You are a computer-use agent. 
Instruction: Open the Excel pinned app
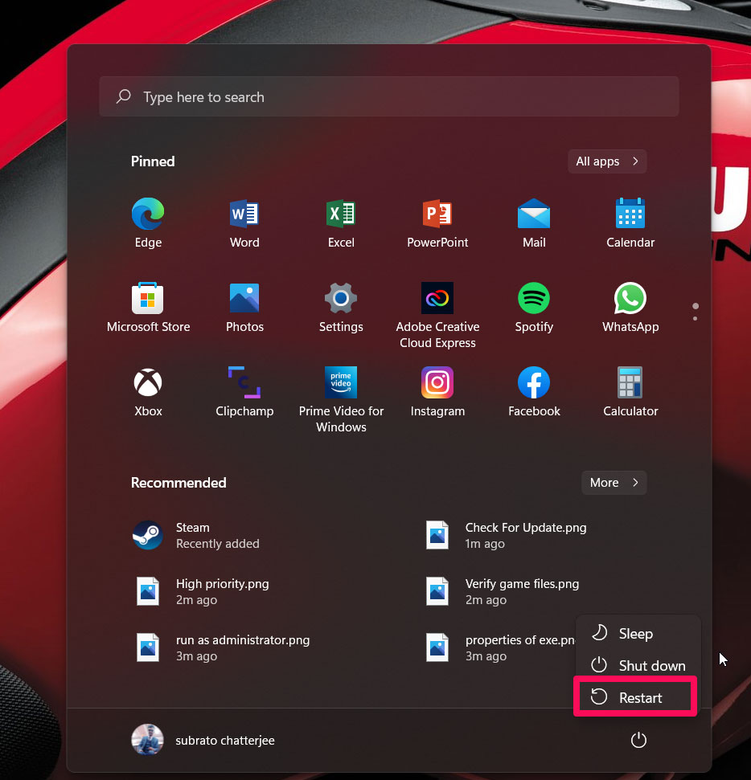[x=341, y=223]
